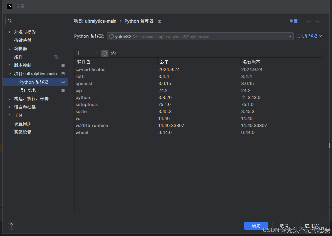Open 设置同步 settings page
Image resolution: width=332 pixels, height=236 pixels.
(x=23, y=124)
